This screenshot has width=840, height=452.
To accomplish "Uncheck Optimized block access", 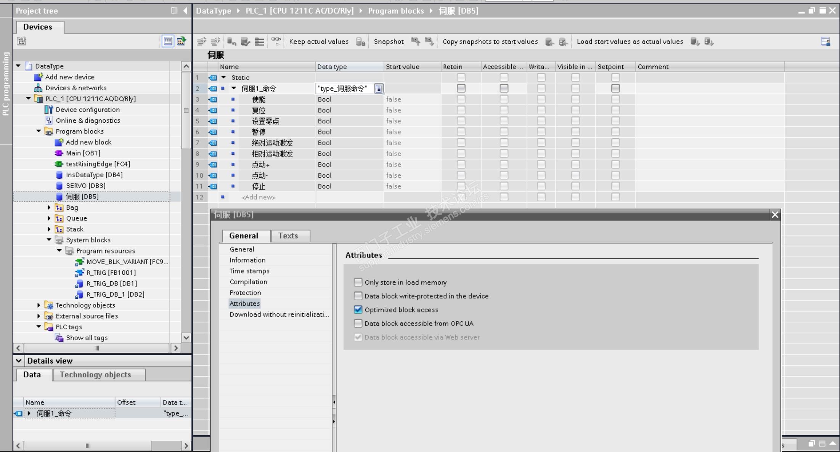I will click(x=358, y=310).
